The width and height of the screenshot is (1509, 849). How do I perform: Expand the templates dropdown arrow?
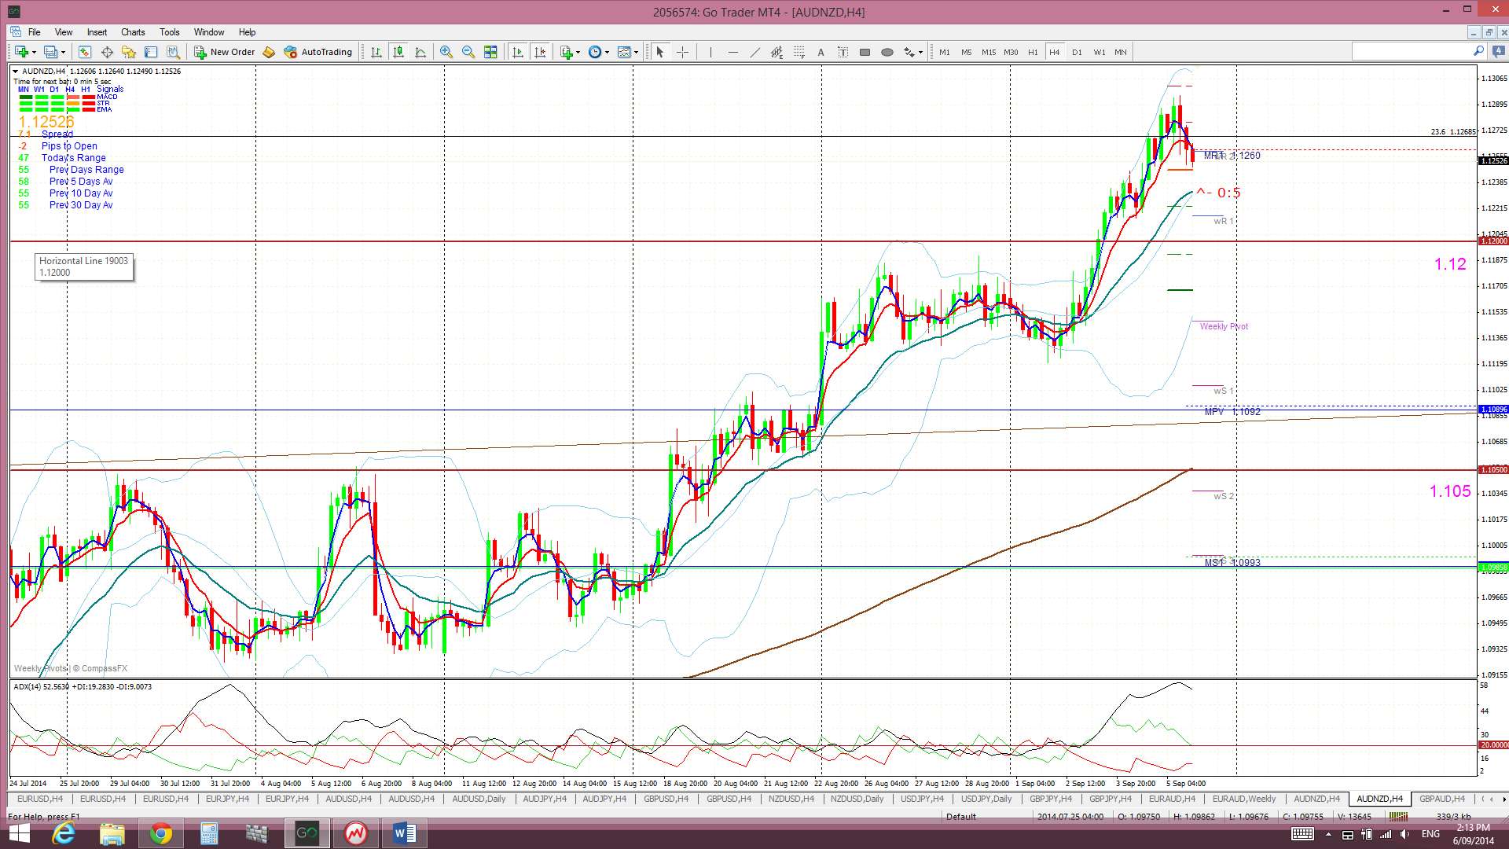click(x=637, y=52)
